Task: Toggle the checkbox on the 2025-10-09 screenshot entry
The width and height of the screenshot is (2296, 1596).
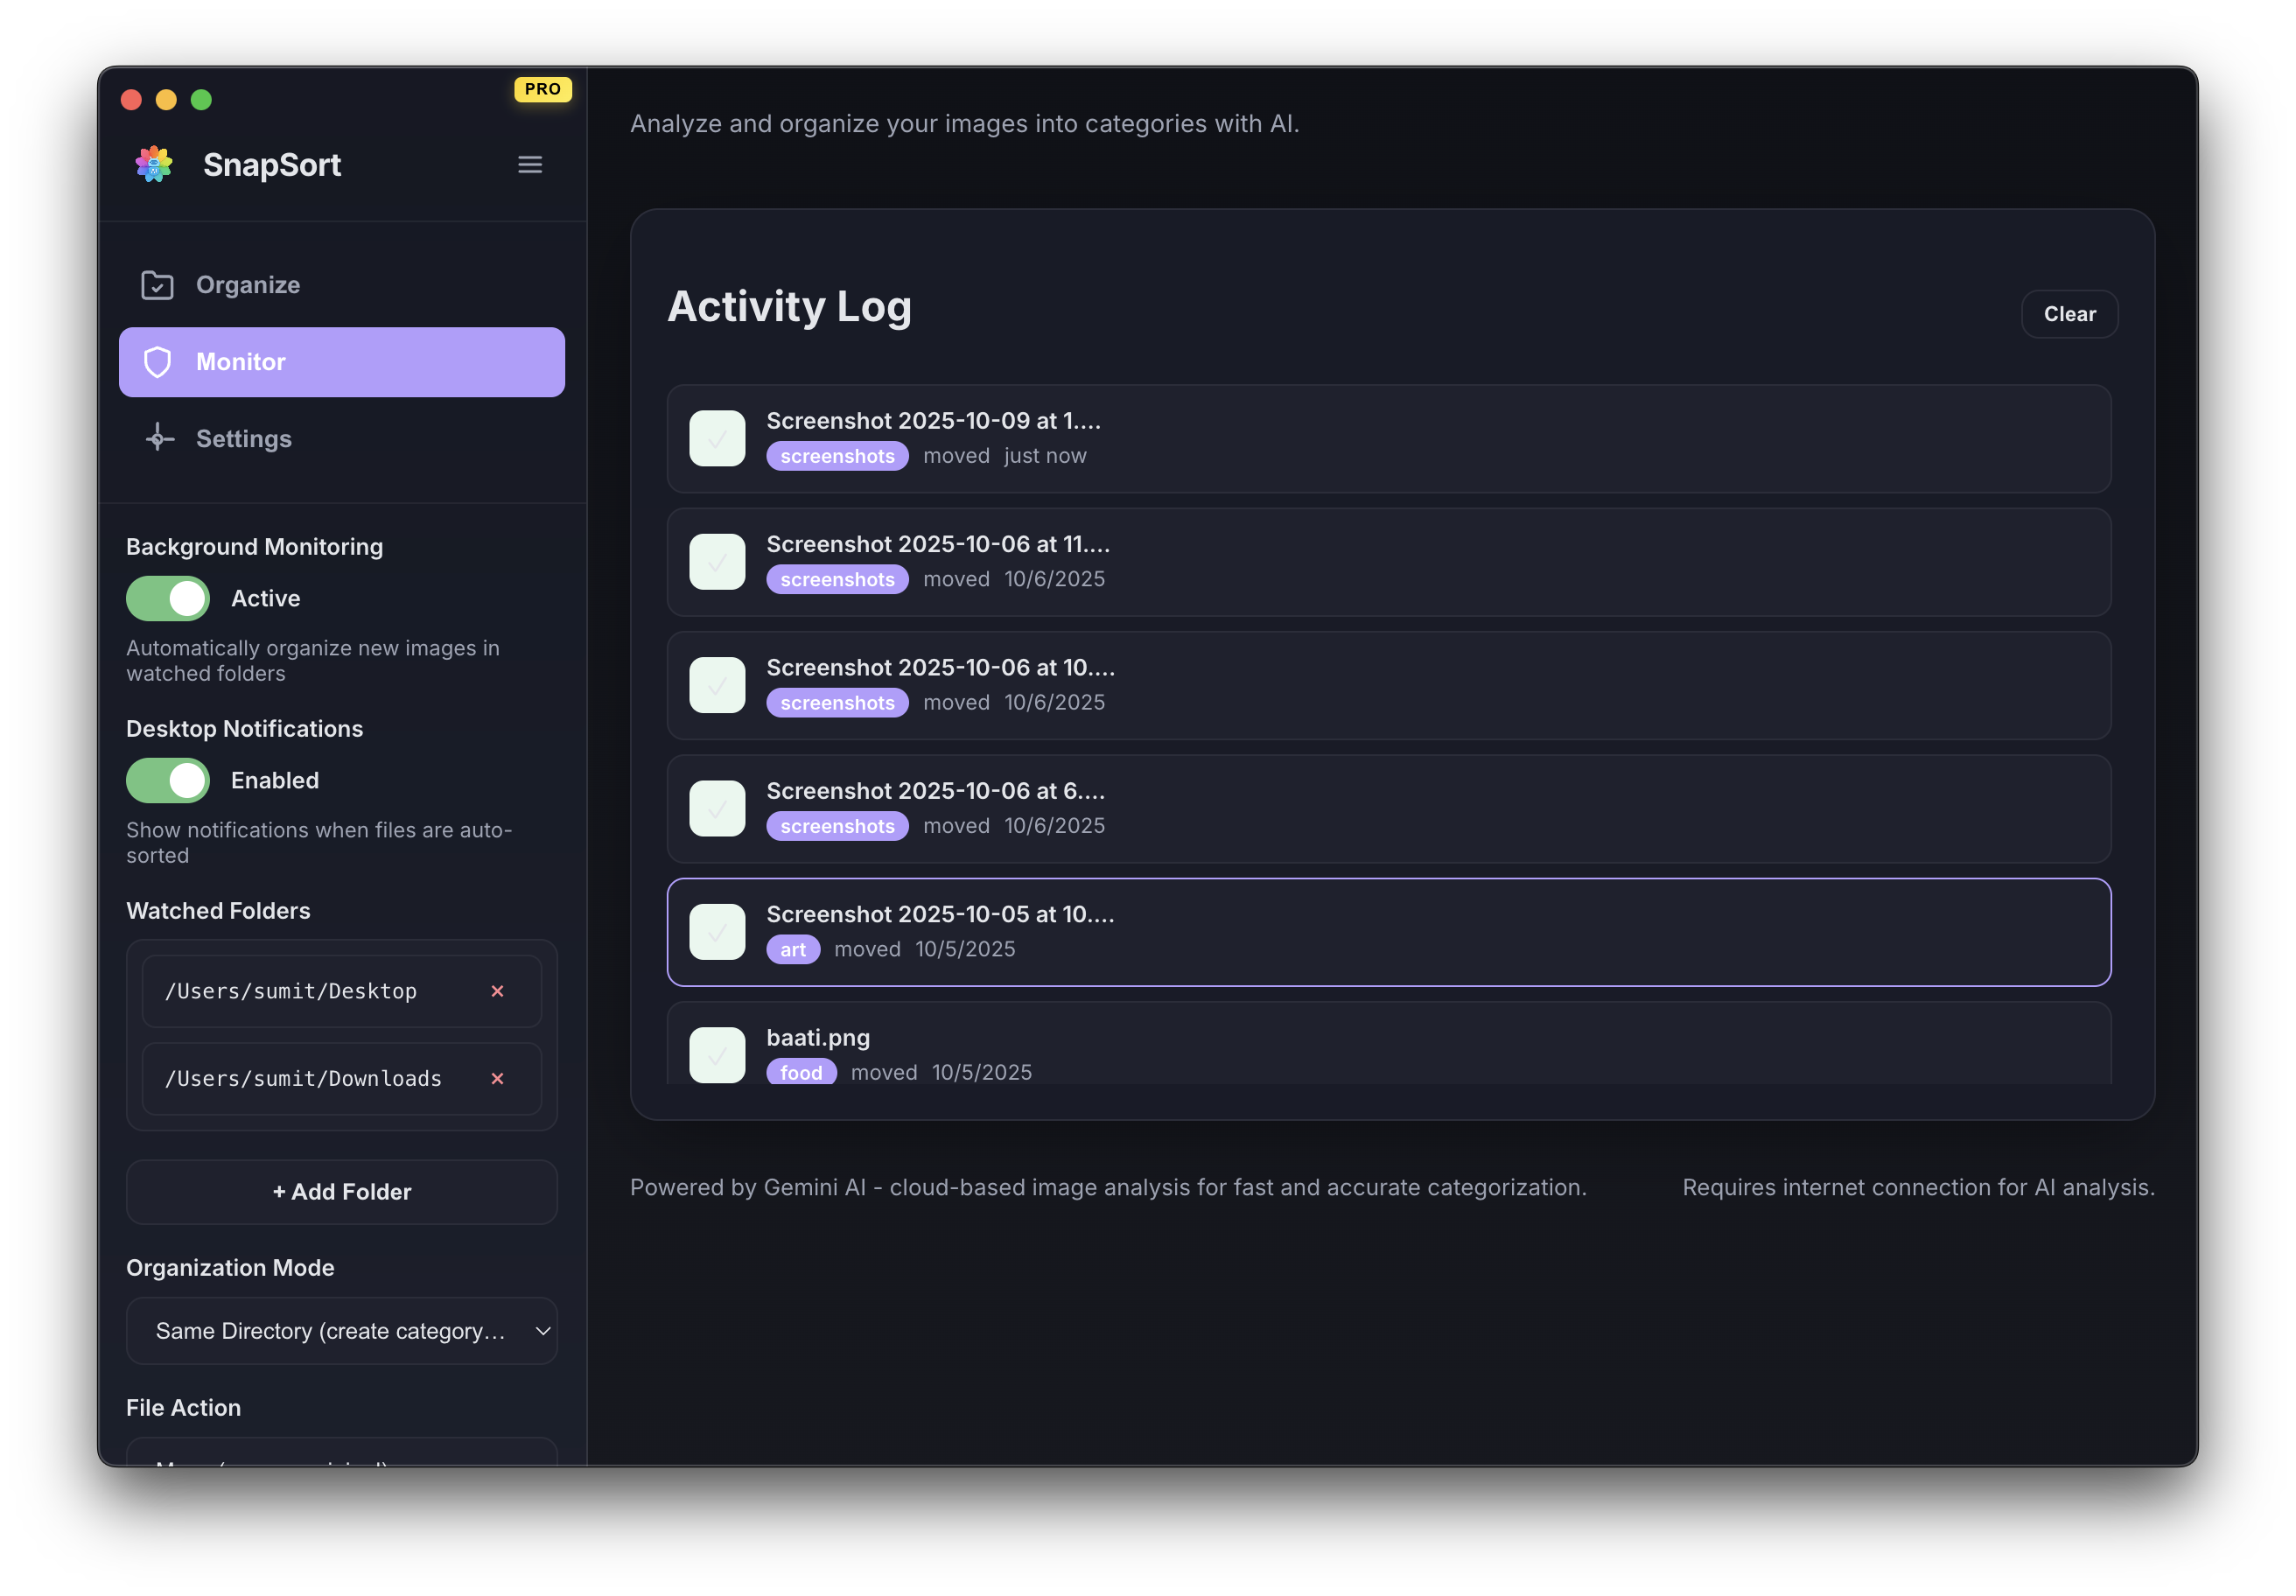Action: click(717, 438)
